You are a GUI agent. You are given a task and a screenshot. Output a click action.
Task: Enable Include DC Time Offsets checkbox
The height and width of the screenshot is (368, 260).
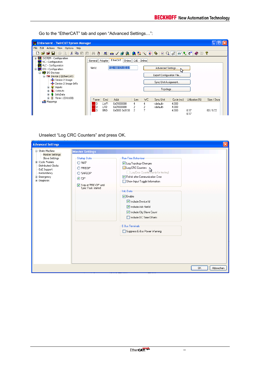(x=128, y=218)
